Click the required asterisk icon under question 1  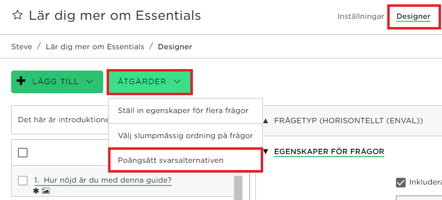[x=37, y=191]
